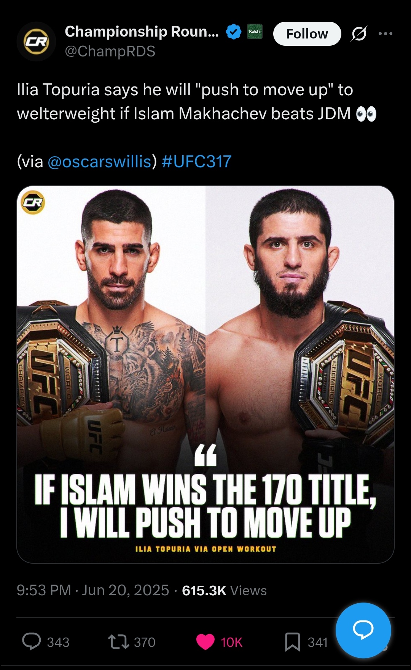
Task: Open the three-dot more options menu
Action: point(386,34)
